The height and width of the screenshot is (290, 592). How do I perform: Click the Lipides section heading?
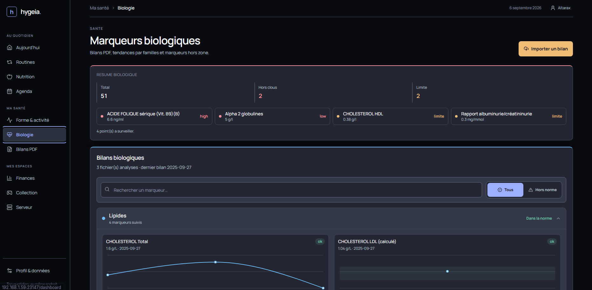[118, 216]
